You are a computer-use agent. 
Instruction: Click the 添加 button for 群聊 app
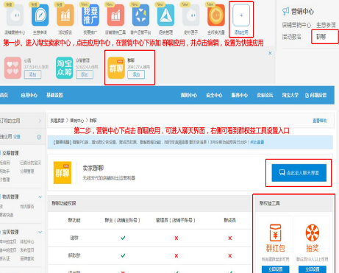coord(136,74)
